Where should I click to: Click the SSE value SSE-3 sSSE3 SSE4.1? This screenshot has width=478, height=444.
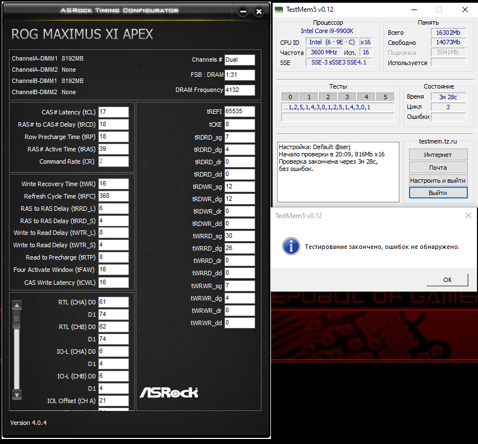pos(339,62)
